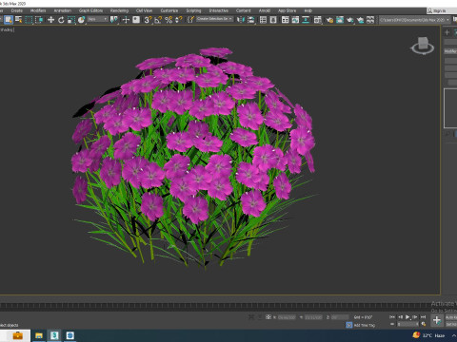Open the Arnold menu
Image resolution: width=457 pixels, height=342 pixels.
pyautogui.click(x=265, y=10)
